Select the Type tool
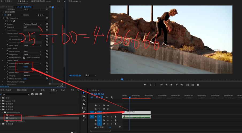This screenshot has height=133, width=242. pyautogui.click(x=84, y=120)
